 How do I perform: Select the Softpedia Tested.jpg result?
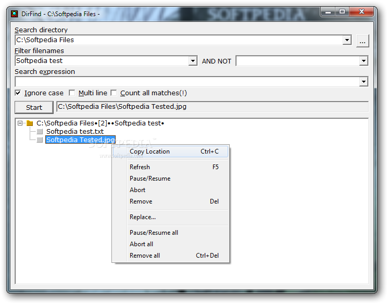80,140
